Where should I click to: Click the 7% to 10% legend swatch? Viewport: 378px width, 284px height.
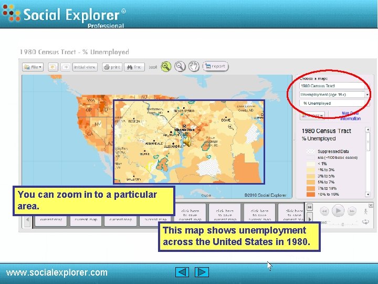click(310, 188)
